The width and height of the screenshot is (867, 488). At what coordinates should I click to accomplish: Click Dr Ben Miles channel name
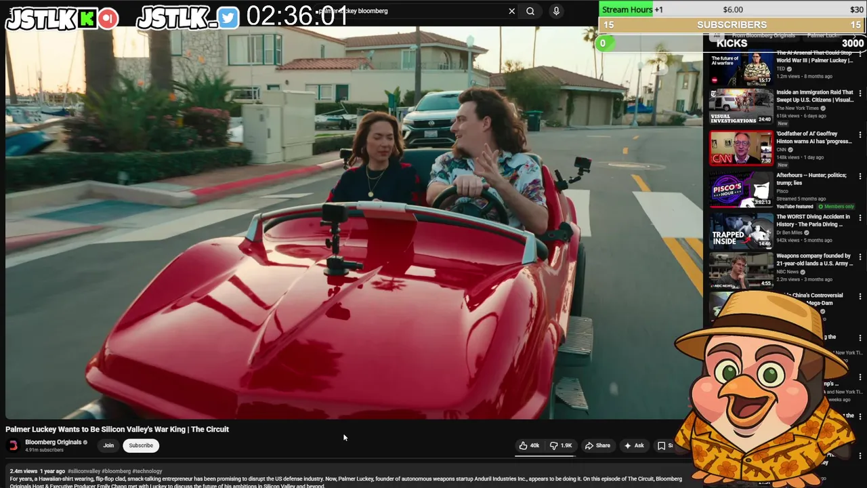[789, 232]
